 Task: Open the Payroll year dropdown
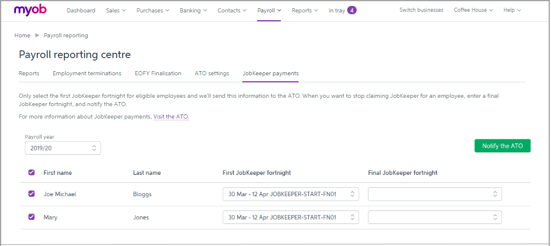[63, 148]
